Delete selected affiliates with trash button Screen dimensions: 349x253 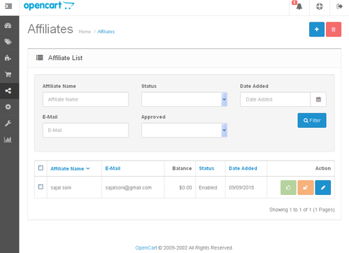(334, 29)
